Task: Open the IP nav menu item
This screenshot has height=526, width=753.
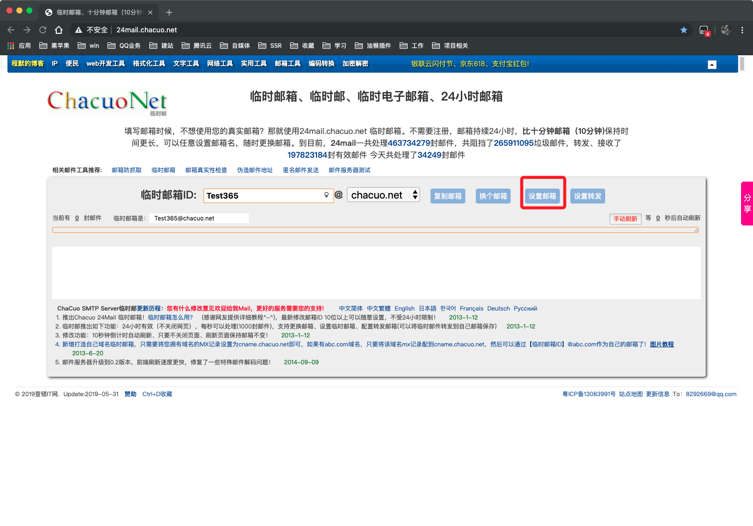Action: (55, 64)
